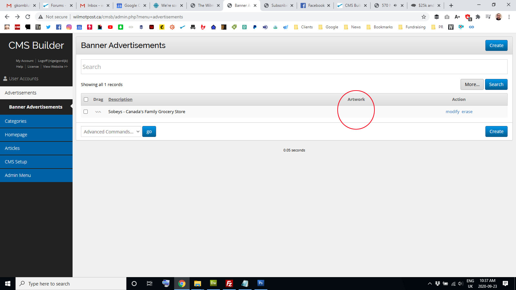Tick the checkbox for the Sobeys record
Viewport: 516px width, 290px height.
coord(86,112)
